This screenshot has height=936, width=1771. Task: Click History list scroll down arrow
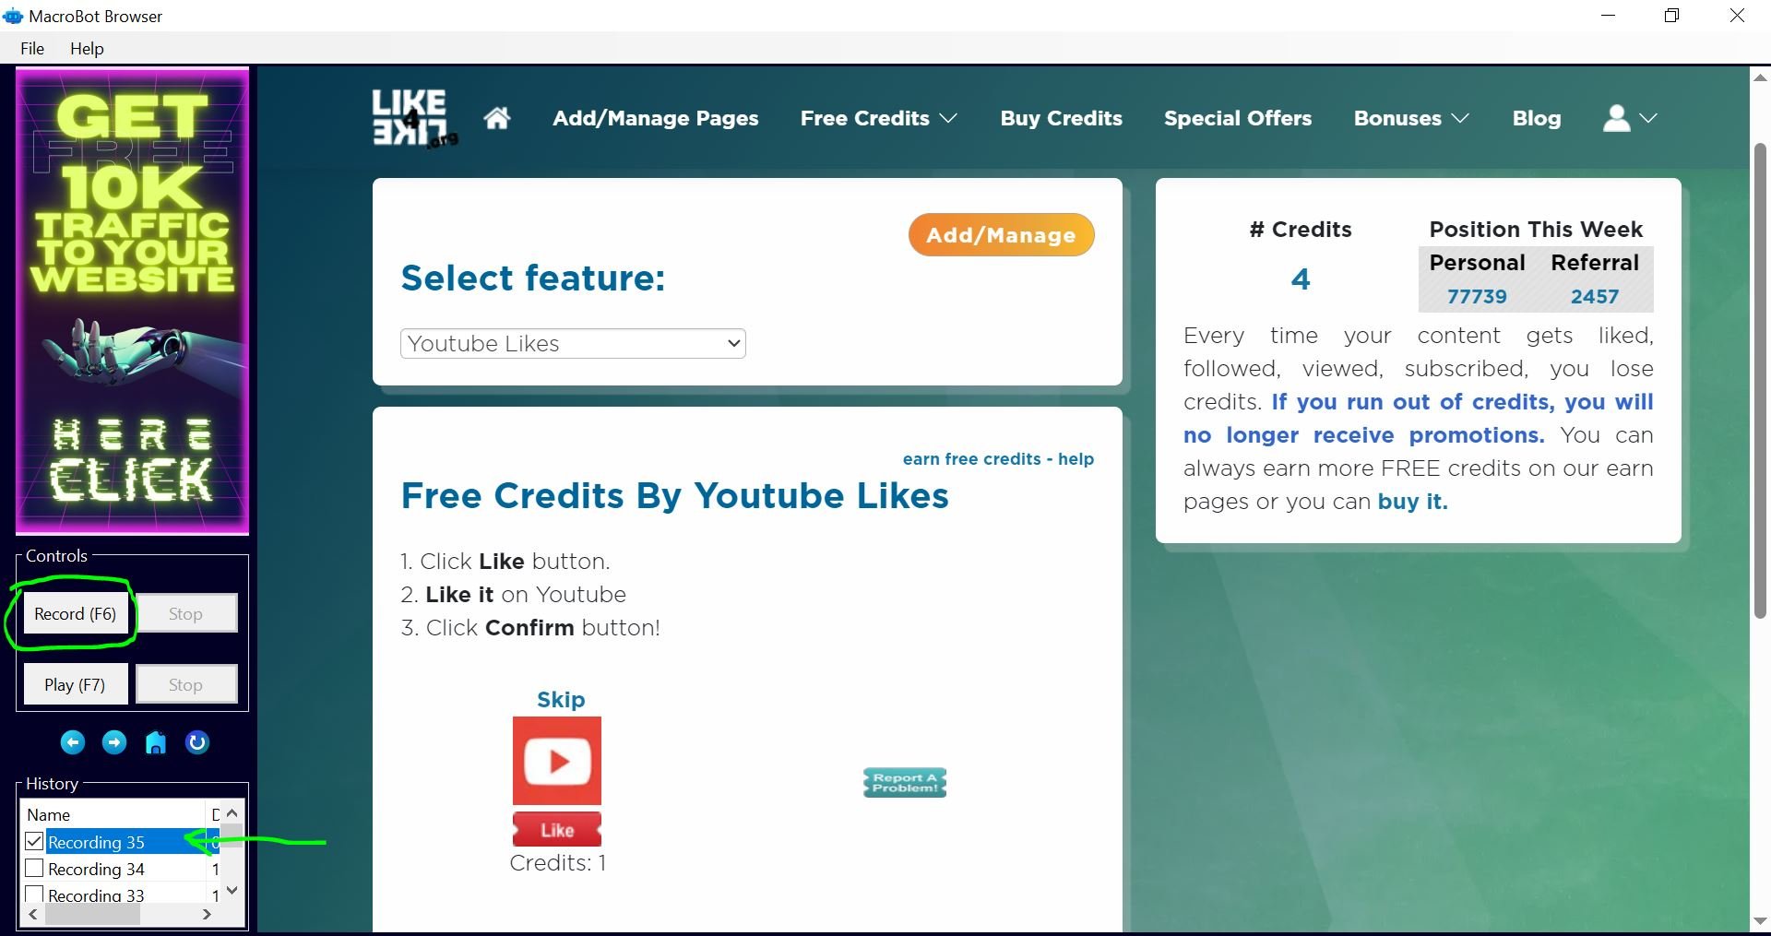pos(232,891)
